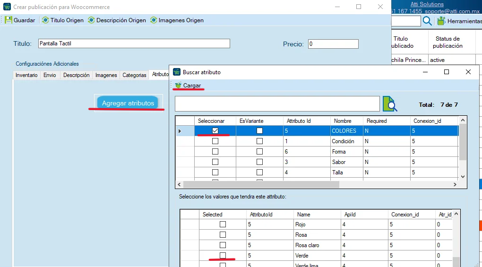Check Seleccionar for the Forma row
The width and height of the screenshot is (482, 267).
tap(215, 152)
